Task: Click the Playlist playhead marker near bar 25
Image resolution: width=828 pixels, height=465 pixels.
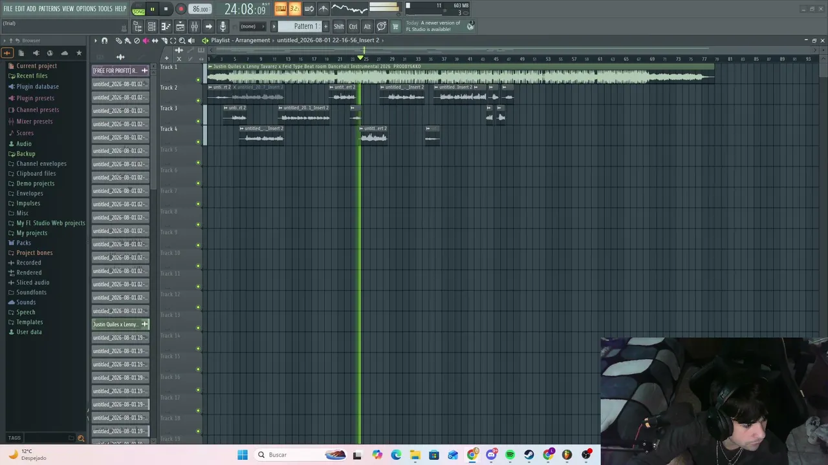Action: [x=360, y=59]
